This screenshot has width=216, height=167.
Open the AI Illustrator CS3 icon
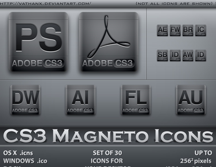[x=81, y=100]
